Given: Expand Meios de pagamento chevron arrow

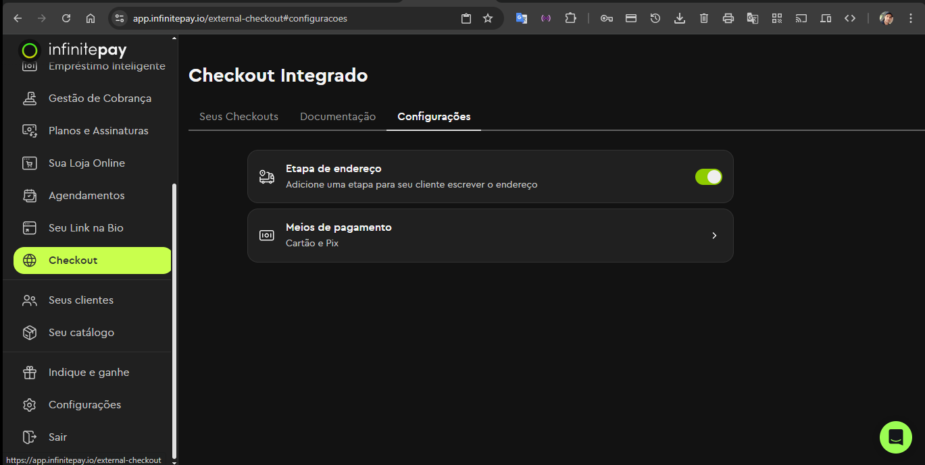Looking at the screenshot, I should 714,236.
